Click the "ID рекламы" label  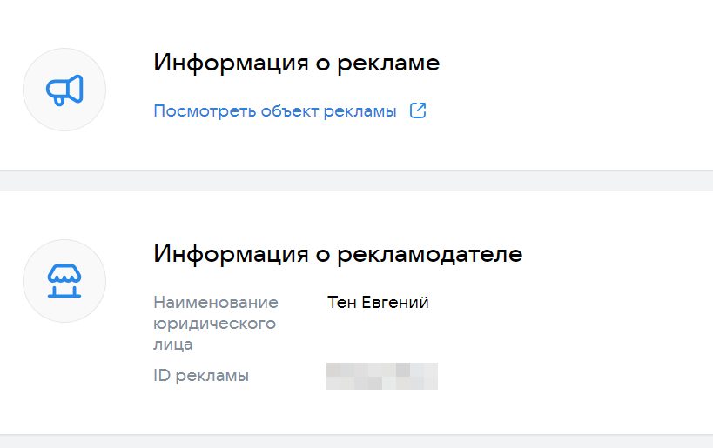201,376
